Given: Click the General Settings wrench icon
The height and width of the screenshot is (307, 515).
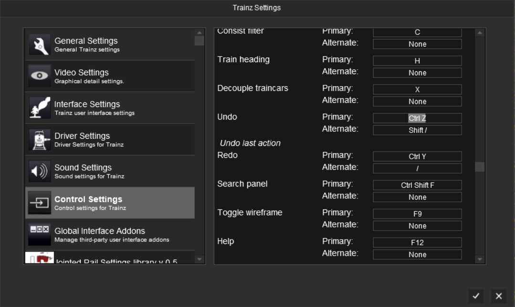Looking at the screenshot, I should pos(39,45).
